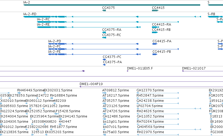The width and height of the screenshot is (223, 136).
Task: Click EST GH12370.5prime
Action: pos(150,90)
